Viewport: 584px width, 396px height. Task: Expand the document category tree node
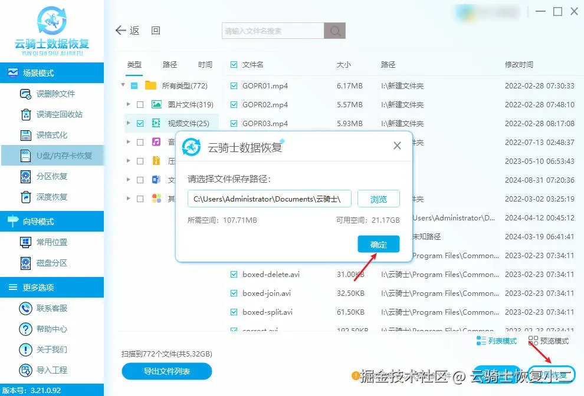pos(129,179)
